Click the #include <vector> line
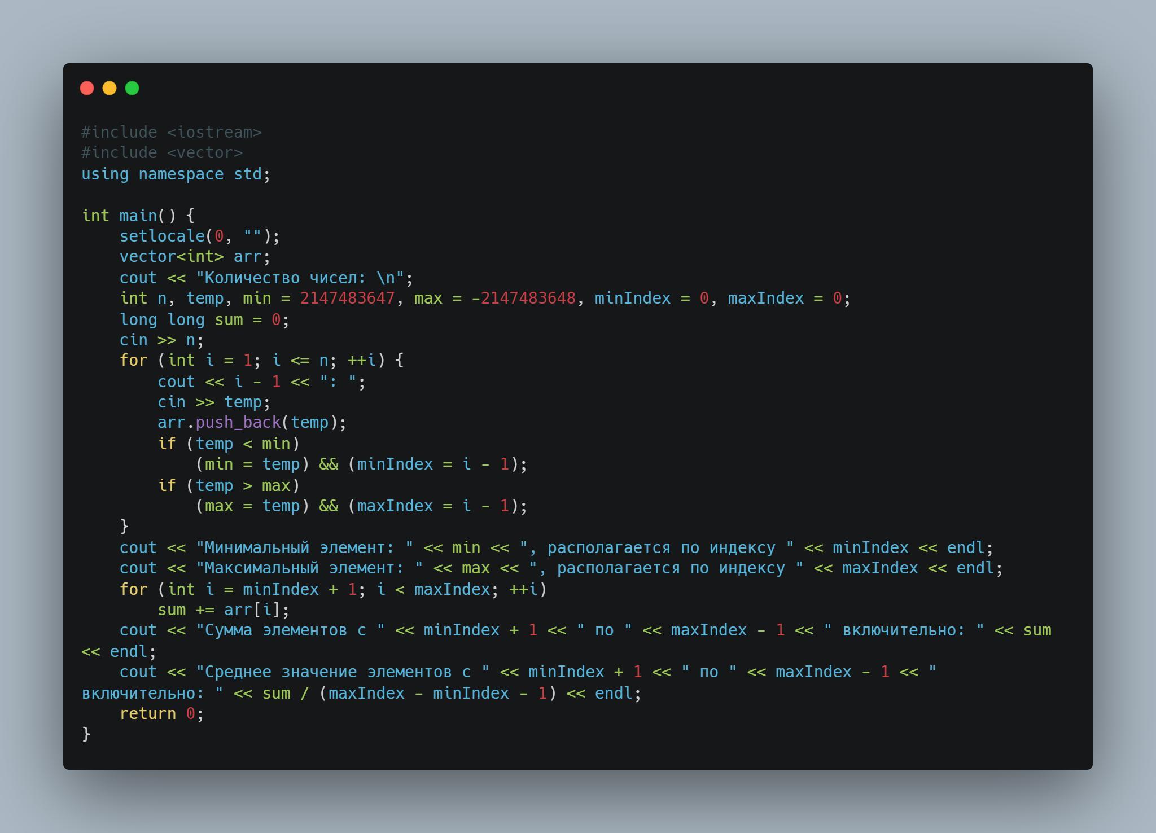The image size is (1156, 833). (162, 153)
